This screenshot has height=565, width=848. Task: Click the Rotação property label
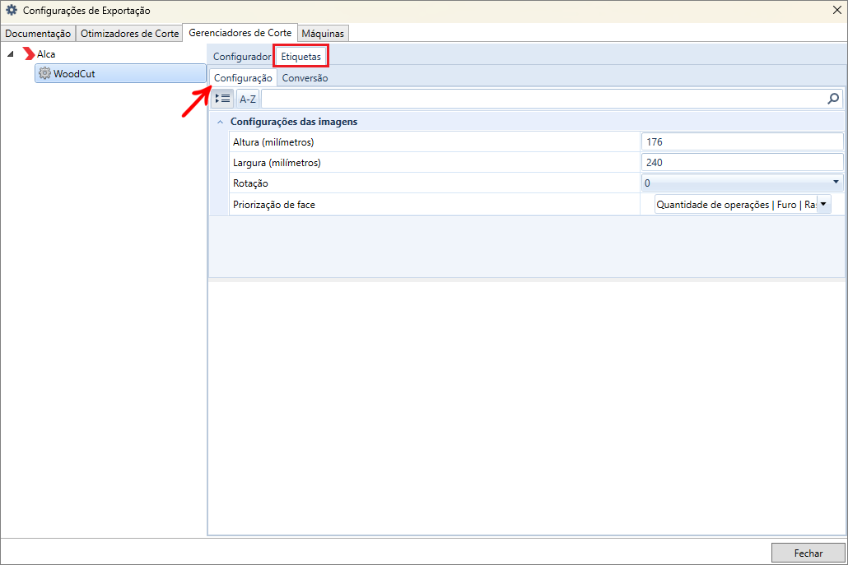[x=250, y=183]
